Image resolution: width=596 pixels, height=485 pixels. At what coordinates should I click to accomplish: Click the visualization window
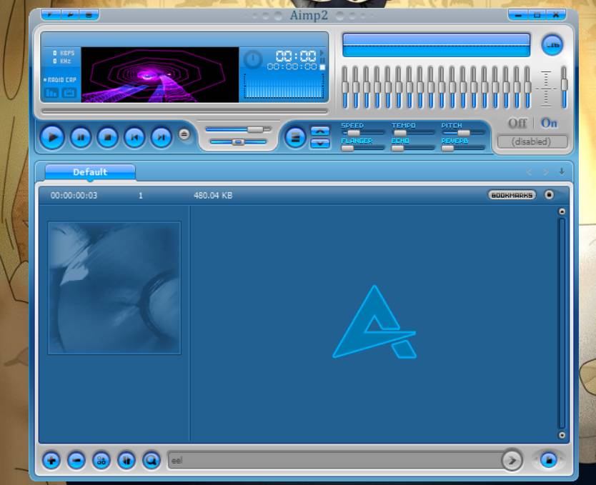click(x=160, y=75)
